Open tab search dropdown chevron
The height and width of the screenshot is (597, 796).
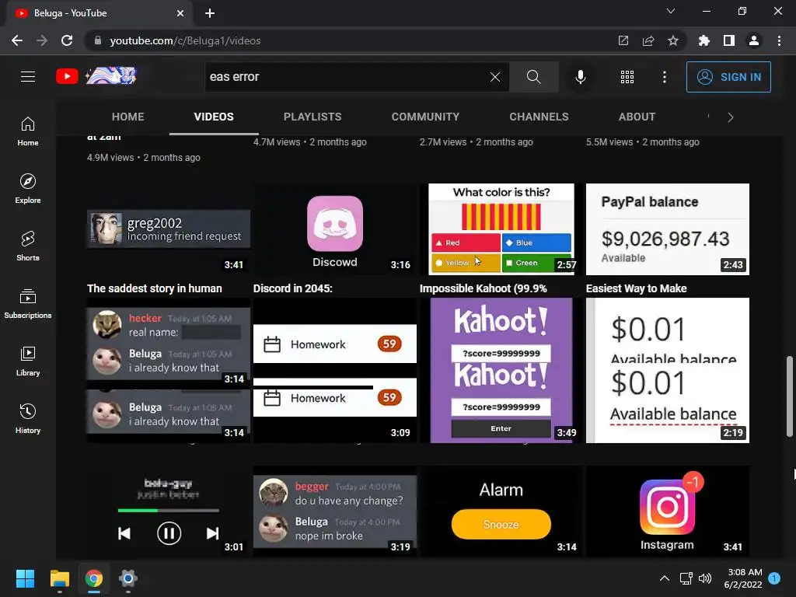tap(671, 11)
